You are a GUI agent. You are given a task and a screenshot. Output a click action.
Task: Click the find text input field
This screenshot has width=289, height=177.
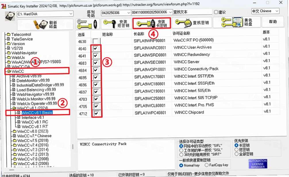tap(192, 12)
